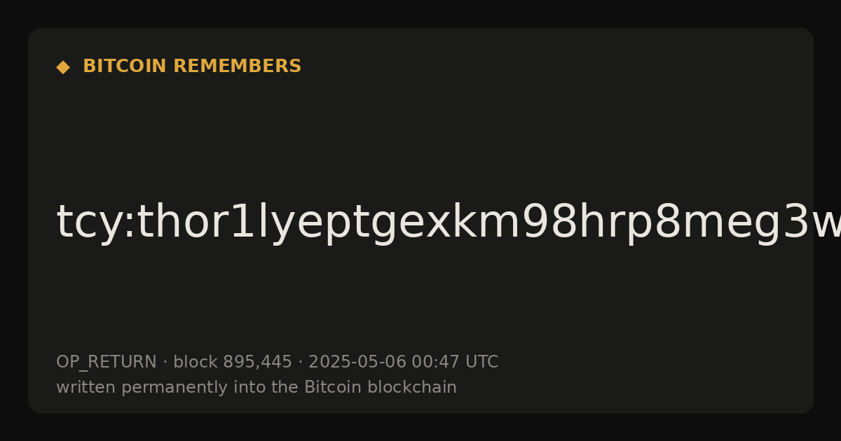Click the written permanently caption line
Screen dimensions: 841x441
pyautogui.click(x=257, y=387)
